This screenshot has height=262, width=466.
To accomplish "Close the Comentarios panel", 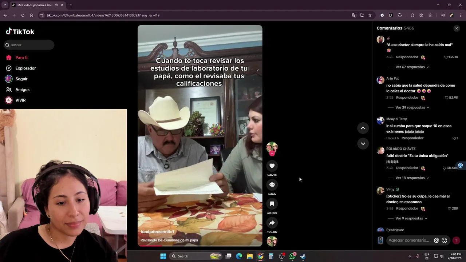I will (457, 28).
